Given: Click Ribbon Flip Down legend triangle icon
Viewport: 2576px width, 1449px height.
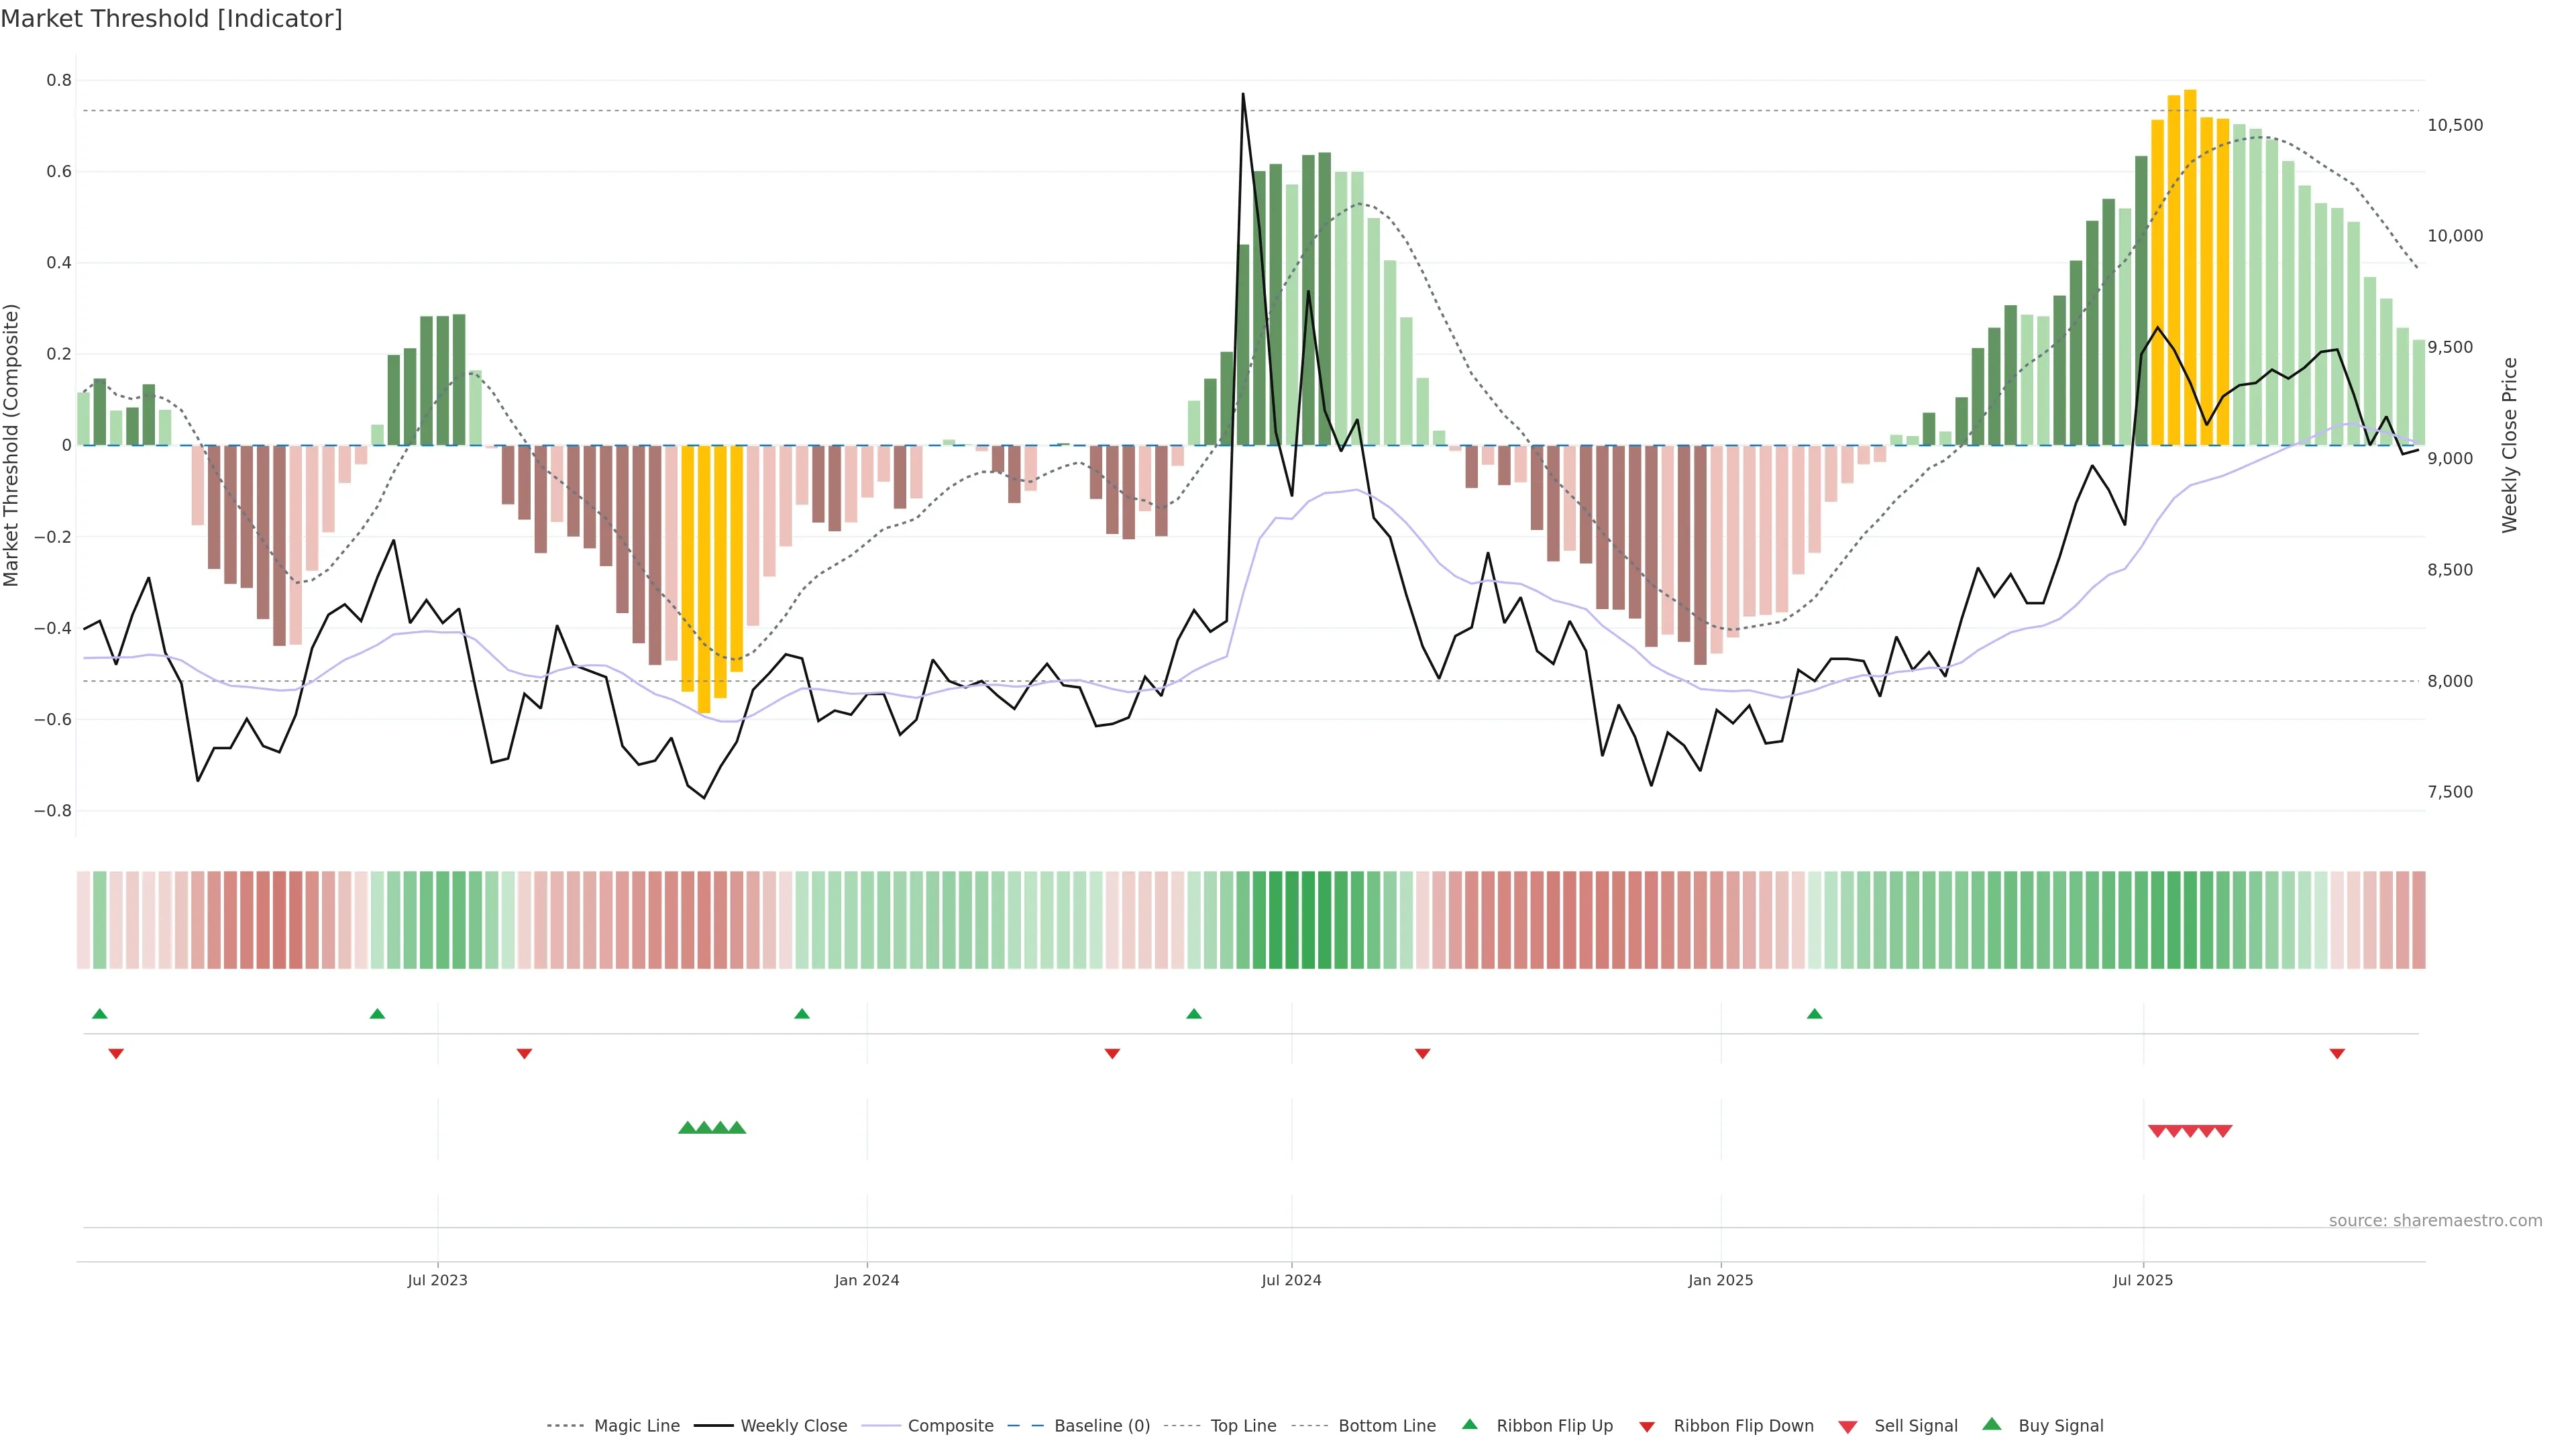Looking at the screenshot, I should coord(1647,1427).
